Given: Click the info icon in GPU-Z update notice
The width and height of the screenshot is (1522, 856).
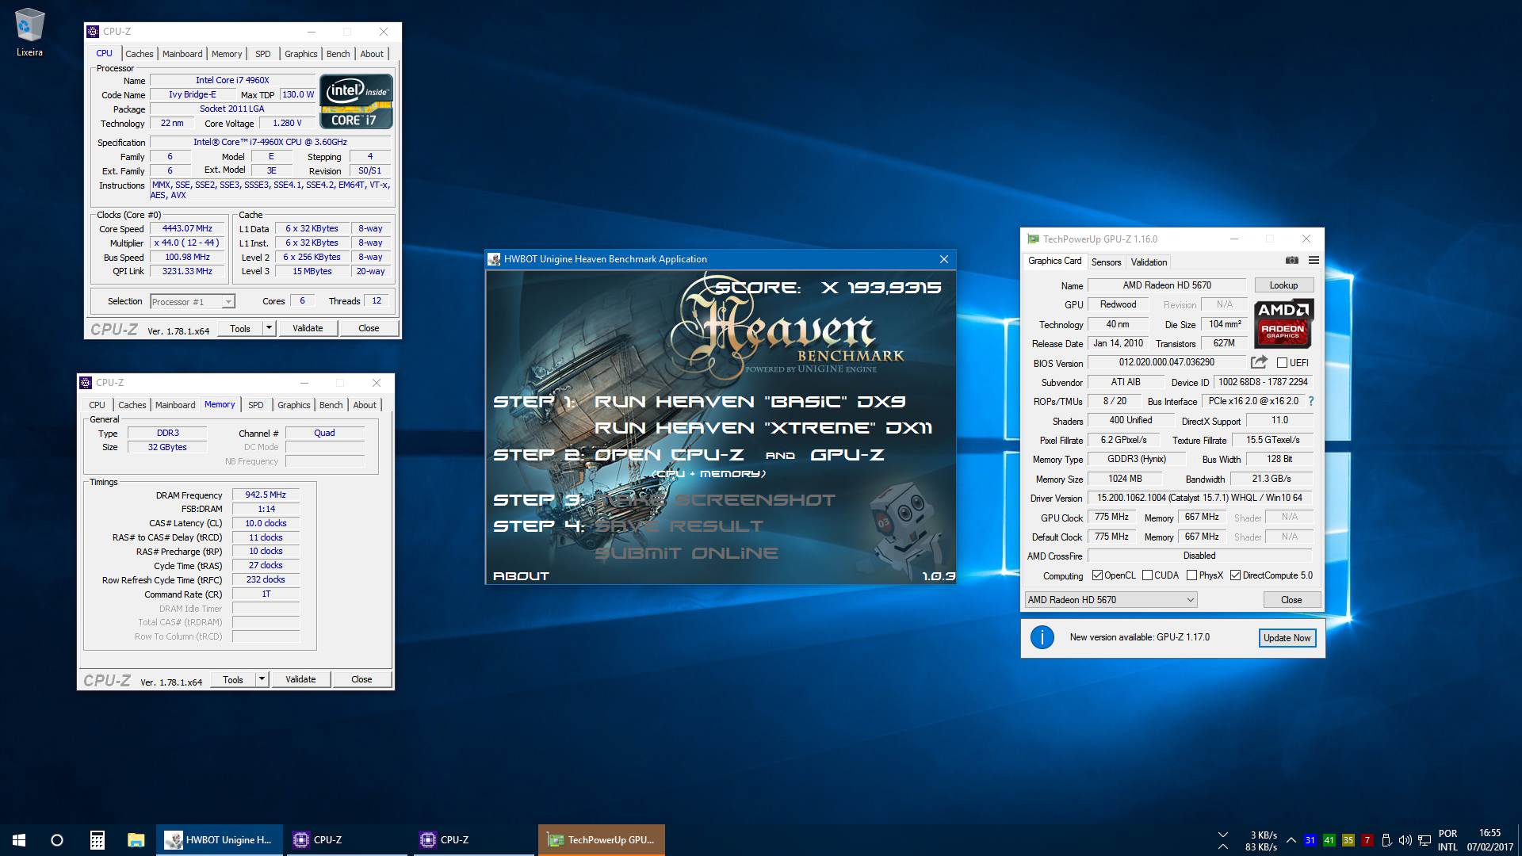Looking at the screenshot, I should point(1042,637).
